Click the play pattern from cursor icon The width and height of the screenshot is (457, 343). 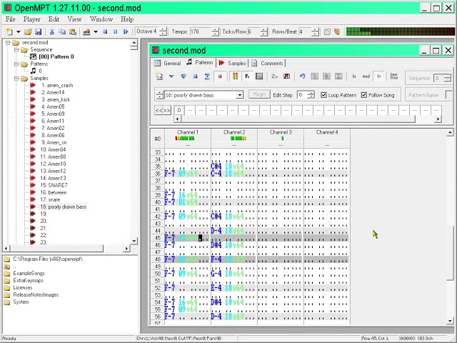click(171, 76)
